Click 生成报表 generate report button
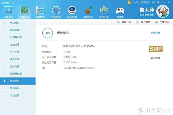Viewport: 173px width, 115px height. point(162,22)
